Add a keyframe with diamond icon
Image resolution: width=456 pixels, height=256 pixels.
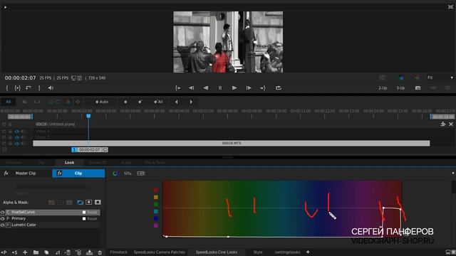point(125,102)
